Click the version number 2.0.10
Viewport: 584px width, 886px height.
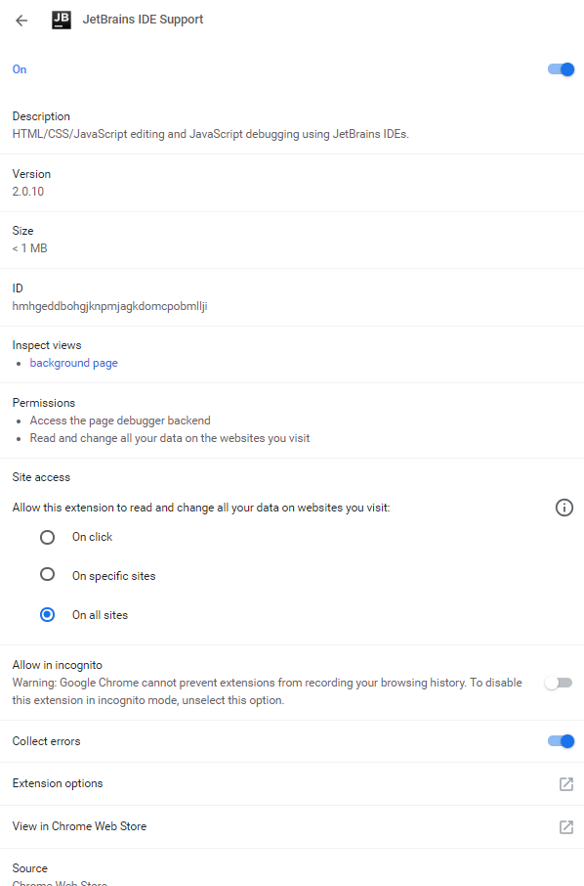(x=28, y=192)
